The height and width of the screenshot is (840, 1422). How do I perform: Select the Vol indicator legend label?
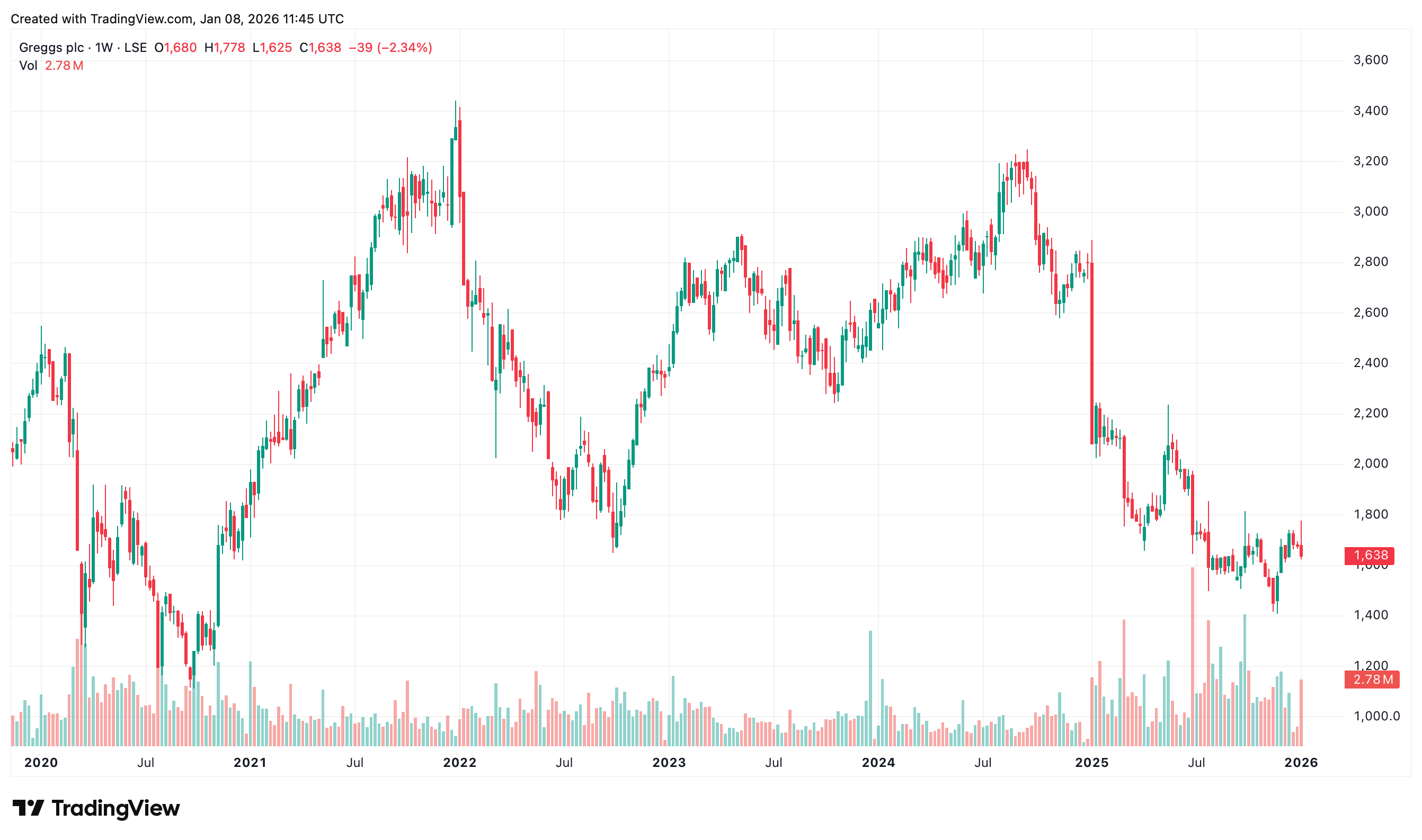(x=28, y=66)
